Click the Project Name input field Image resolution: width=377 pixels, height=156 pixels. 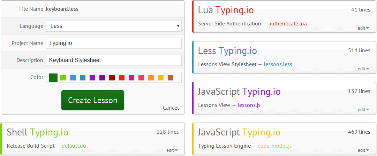(114, 43)
